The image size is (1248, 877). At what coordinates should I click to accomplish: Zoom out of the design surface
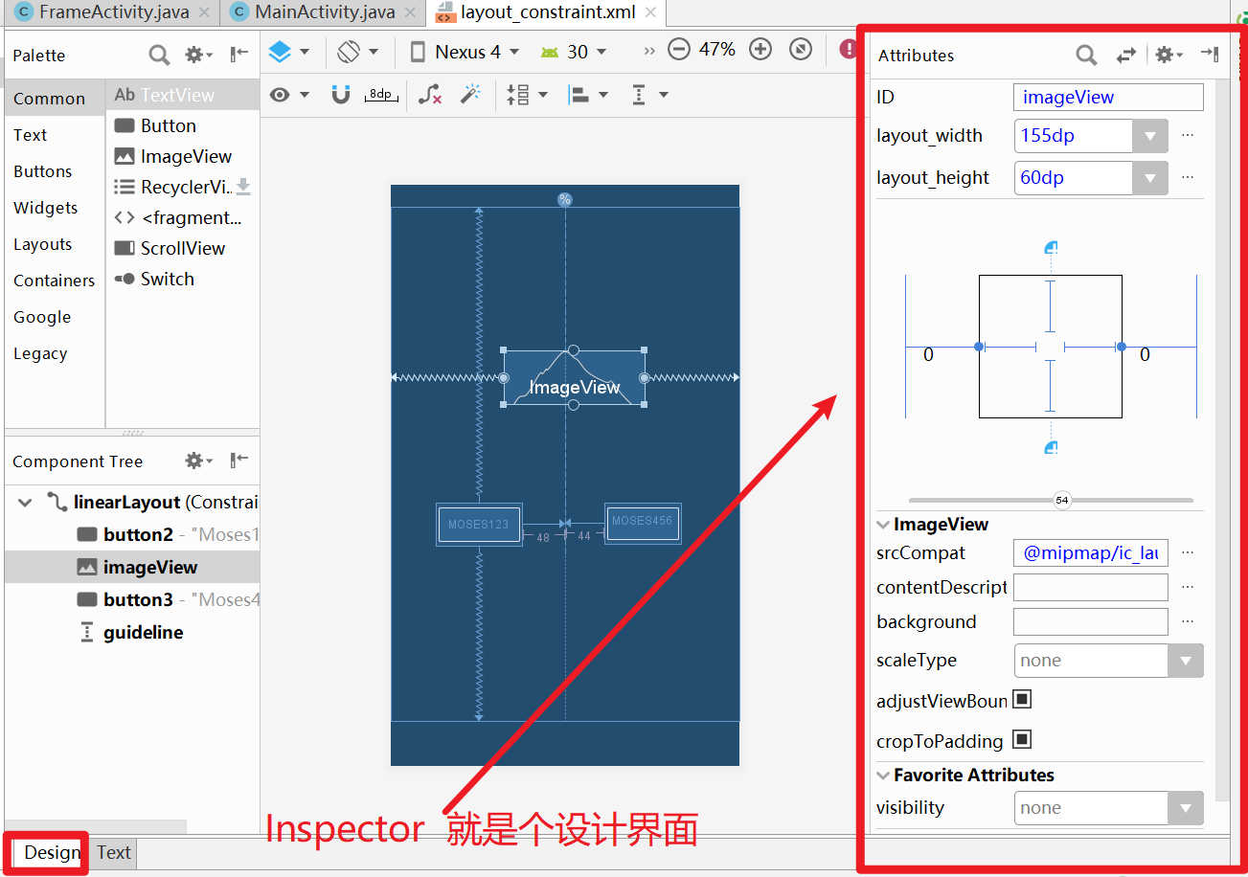point(679,50)
